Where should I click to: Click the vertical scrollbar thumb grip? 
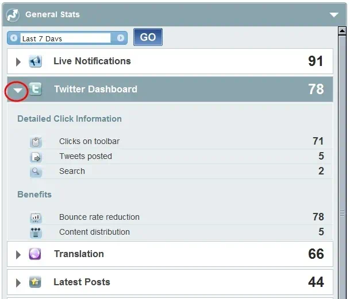(x=342, y=213)
